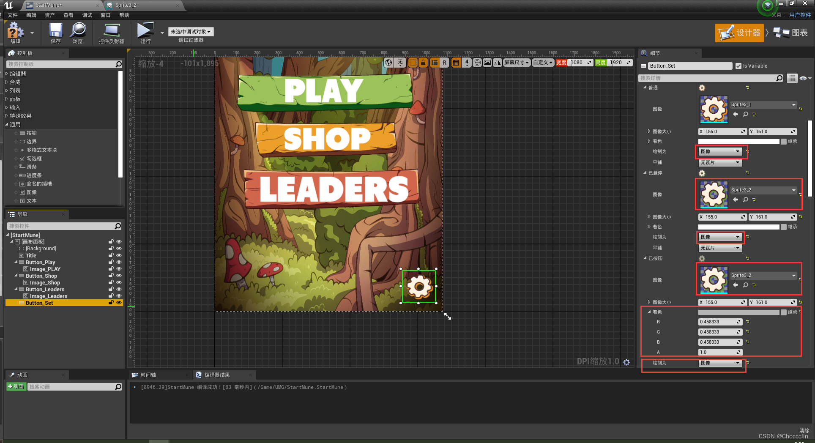Image resolution: width=815 pixels, height=443 pixels.
Task: Click the Save (保存) toolbar icon
Action: (x=55, y=33)
